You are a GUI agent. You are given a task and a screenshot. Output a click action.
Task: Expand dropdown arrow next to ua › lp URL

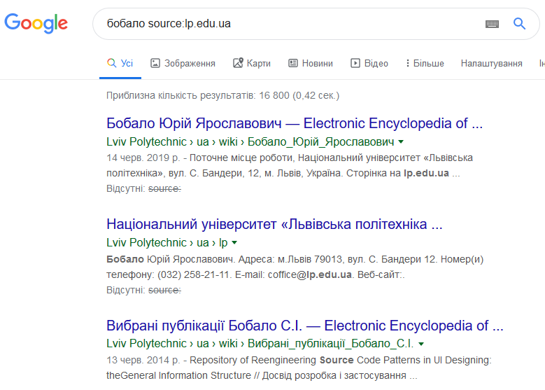tap(234, 242)
